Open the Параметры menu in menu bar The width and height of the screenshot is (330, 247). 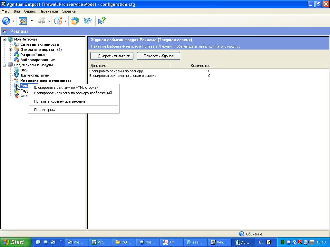coord(49,11)
